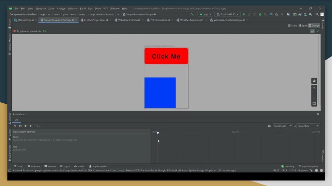The image size is (332, 186).
Task: Fit preview zoom to screen icon
Action: coord(314,104)
